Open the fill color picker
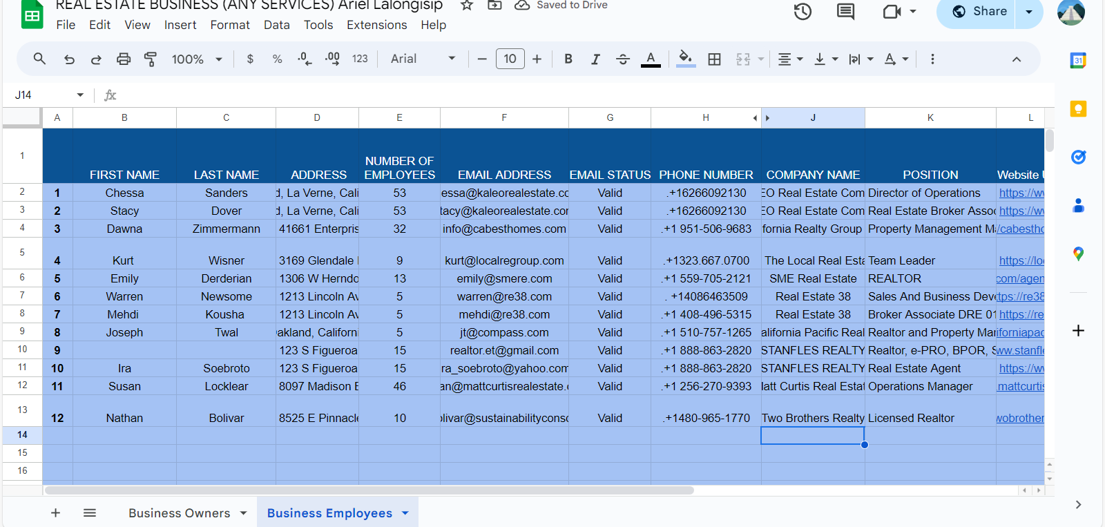 pyautogui.click(x=686, y=59)
